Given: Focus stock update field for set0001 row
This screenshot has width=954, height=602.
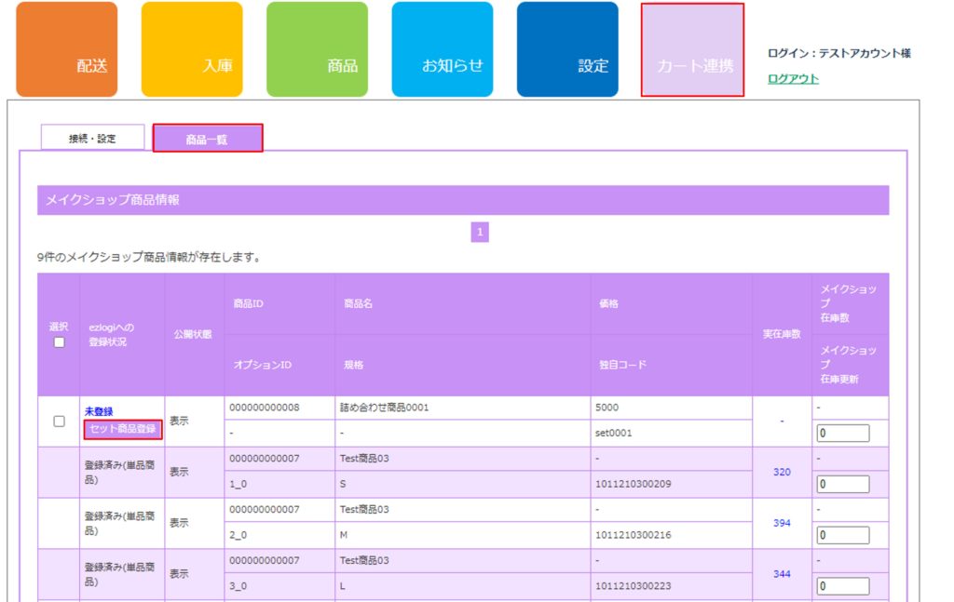Looking at the screenshot, I should click(x=843, y=434).
